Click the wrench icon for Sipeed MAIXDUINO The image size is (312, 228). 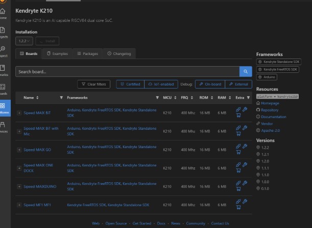click(x=245, y=183)
